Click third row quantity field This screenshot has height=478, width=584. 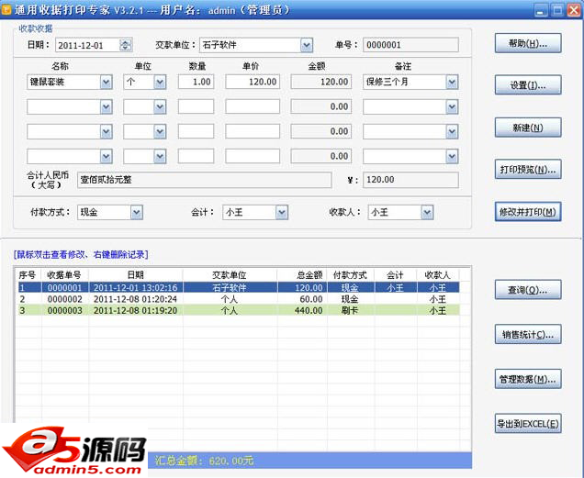(196, 131)
